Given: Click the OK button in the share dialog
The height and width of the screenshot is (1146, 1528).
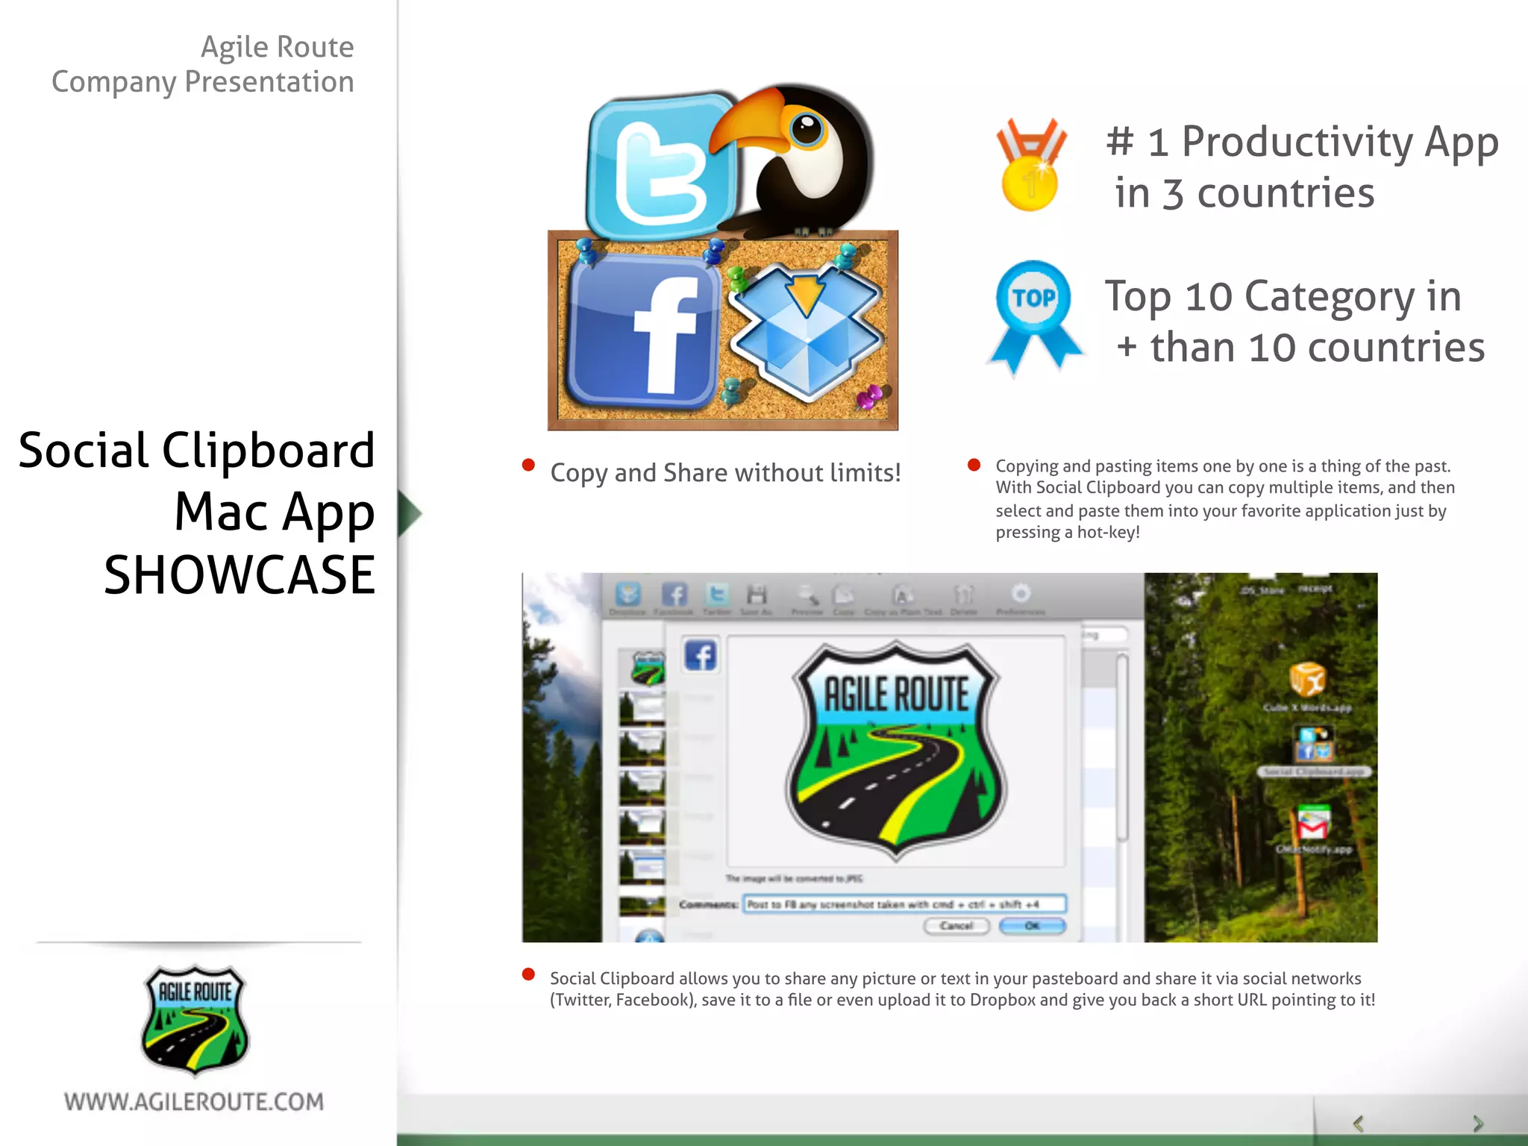Looking at the screenshot, I should click(x=1033, y=926).
